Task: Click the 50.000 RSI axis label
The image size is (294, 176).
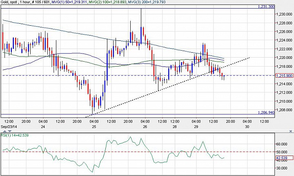Action: point(282,152)
